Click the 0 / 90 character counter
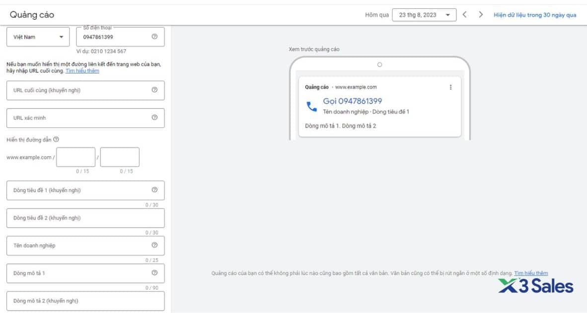This screenshot has width=587, height=313. click(x=151, y=288)
